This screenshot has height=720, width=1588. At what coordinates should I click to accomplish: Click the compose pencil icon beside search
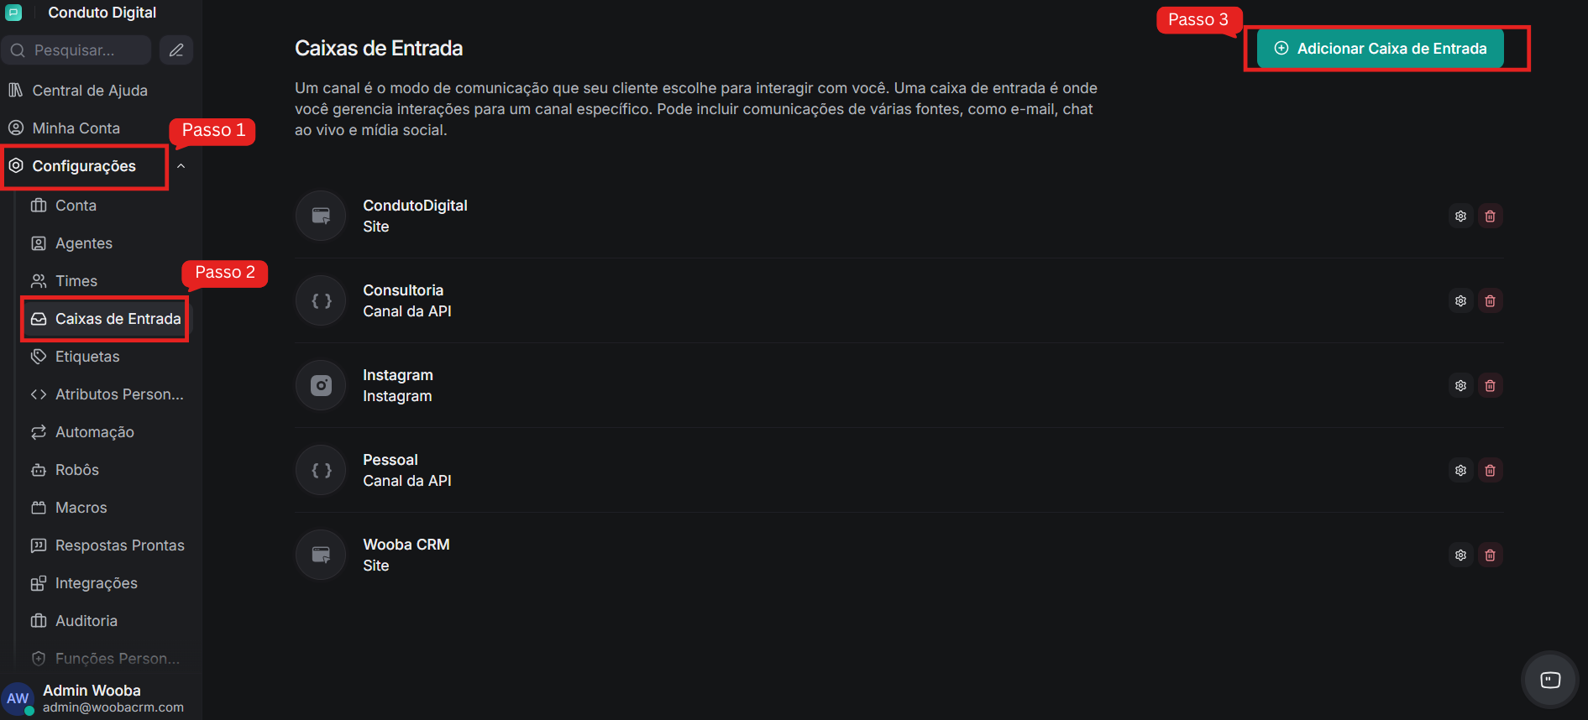click(x=176, y=50)
